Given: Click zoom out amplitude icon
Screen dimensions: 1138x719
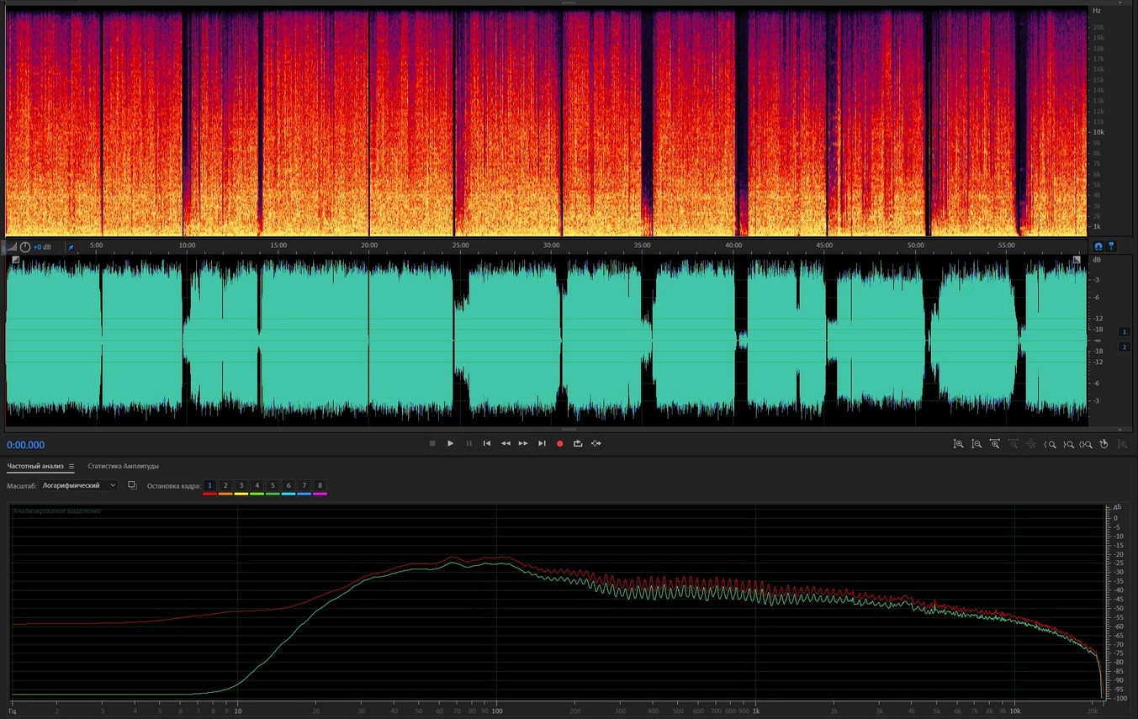Looking at the screenshot, I should click(977, 444).
